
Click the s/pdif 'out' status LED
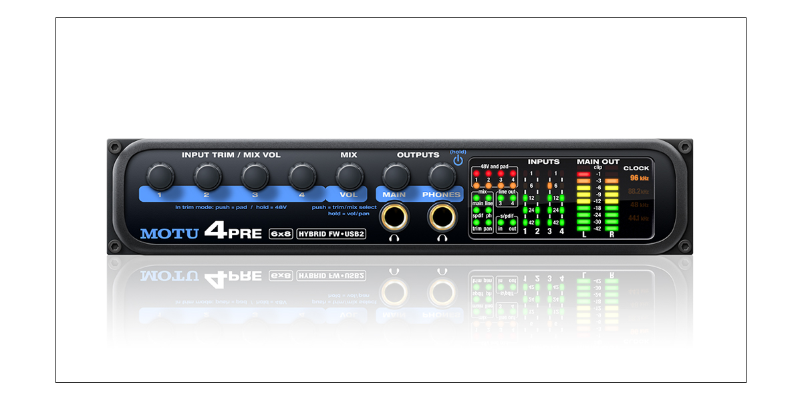(513, 223)
